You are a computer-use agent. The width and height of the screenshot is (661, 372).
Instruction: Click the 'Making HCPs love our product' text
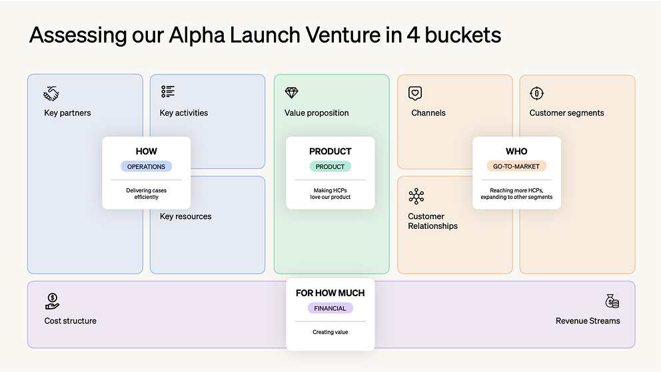330,194
